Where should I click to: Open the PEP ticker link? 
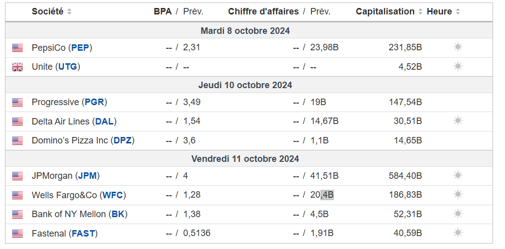coord(80,48)
